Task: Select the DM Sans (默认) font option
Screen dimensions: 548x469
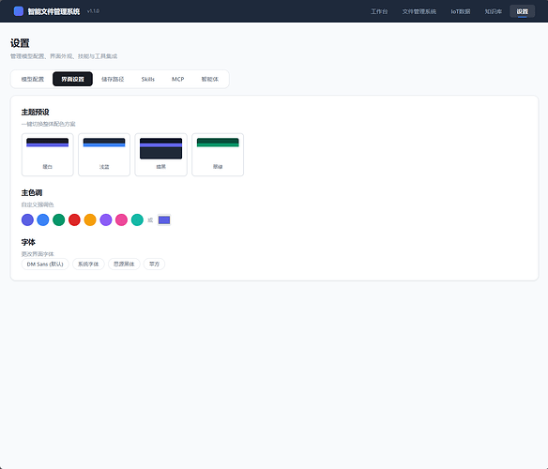Action: point(45,264)
